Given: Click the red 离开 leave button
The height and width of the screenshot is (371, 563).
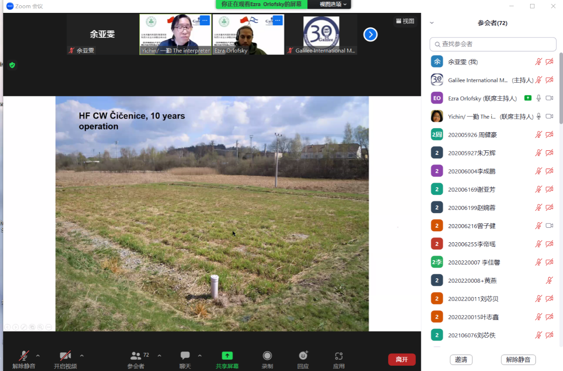Looking at the screenshot, I should (x=402, y=359).
